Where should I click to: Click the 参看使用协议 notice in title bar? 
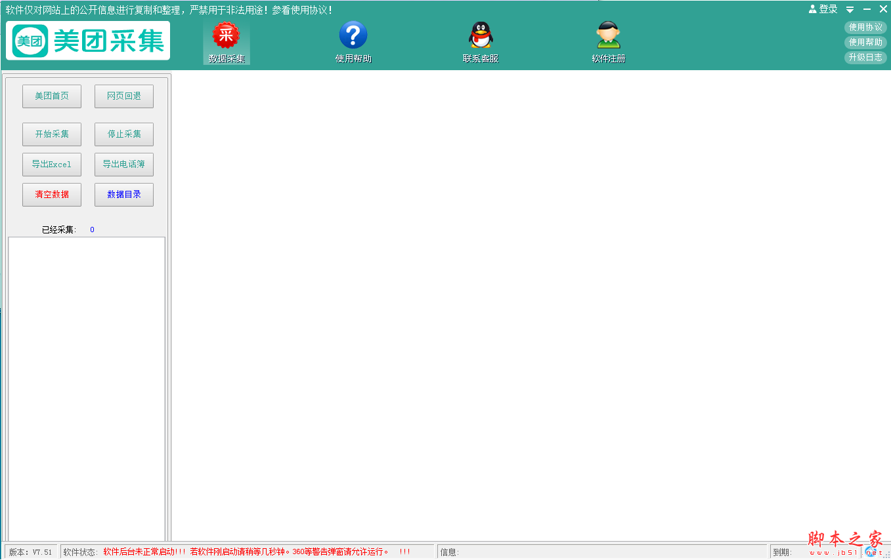[303, 10]
